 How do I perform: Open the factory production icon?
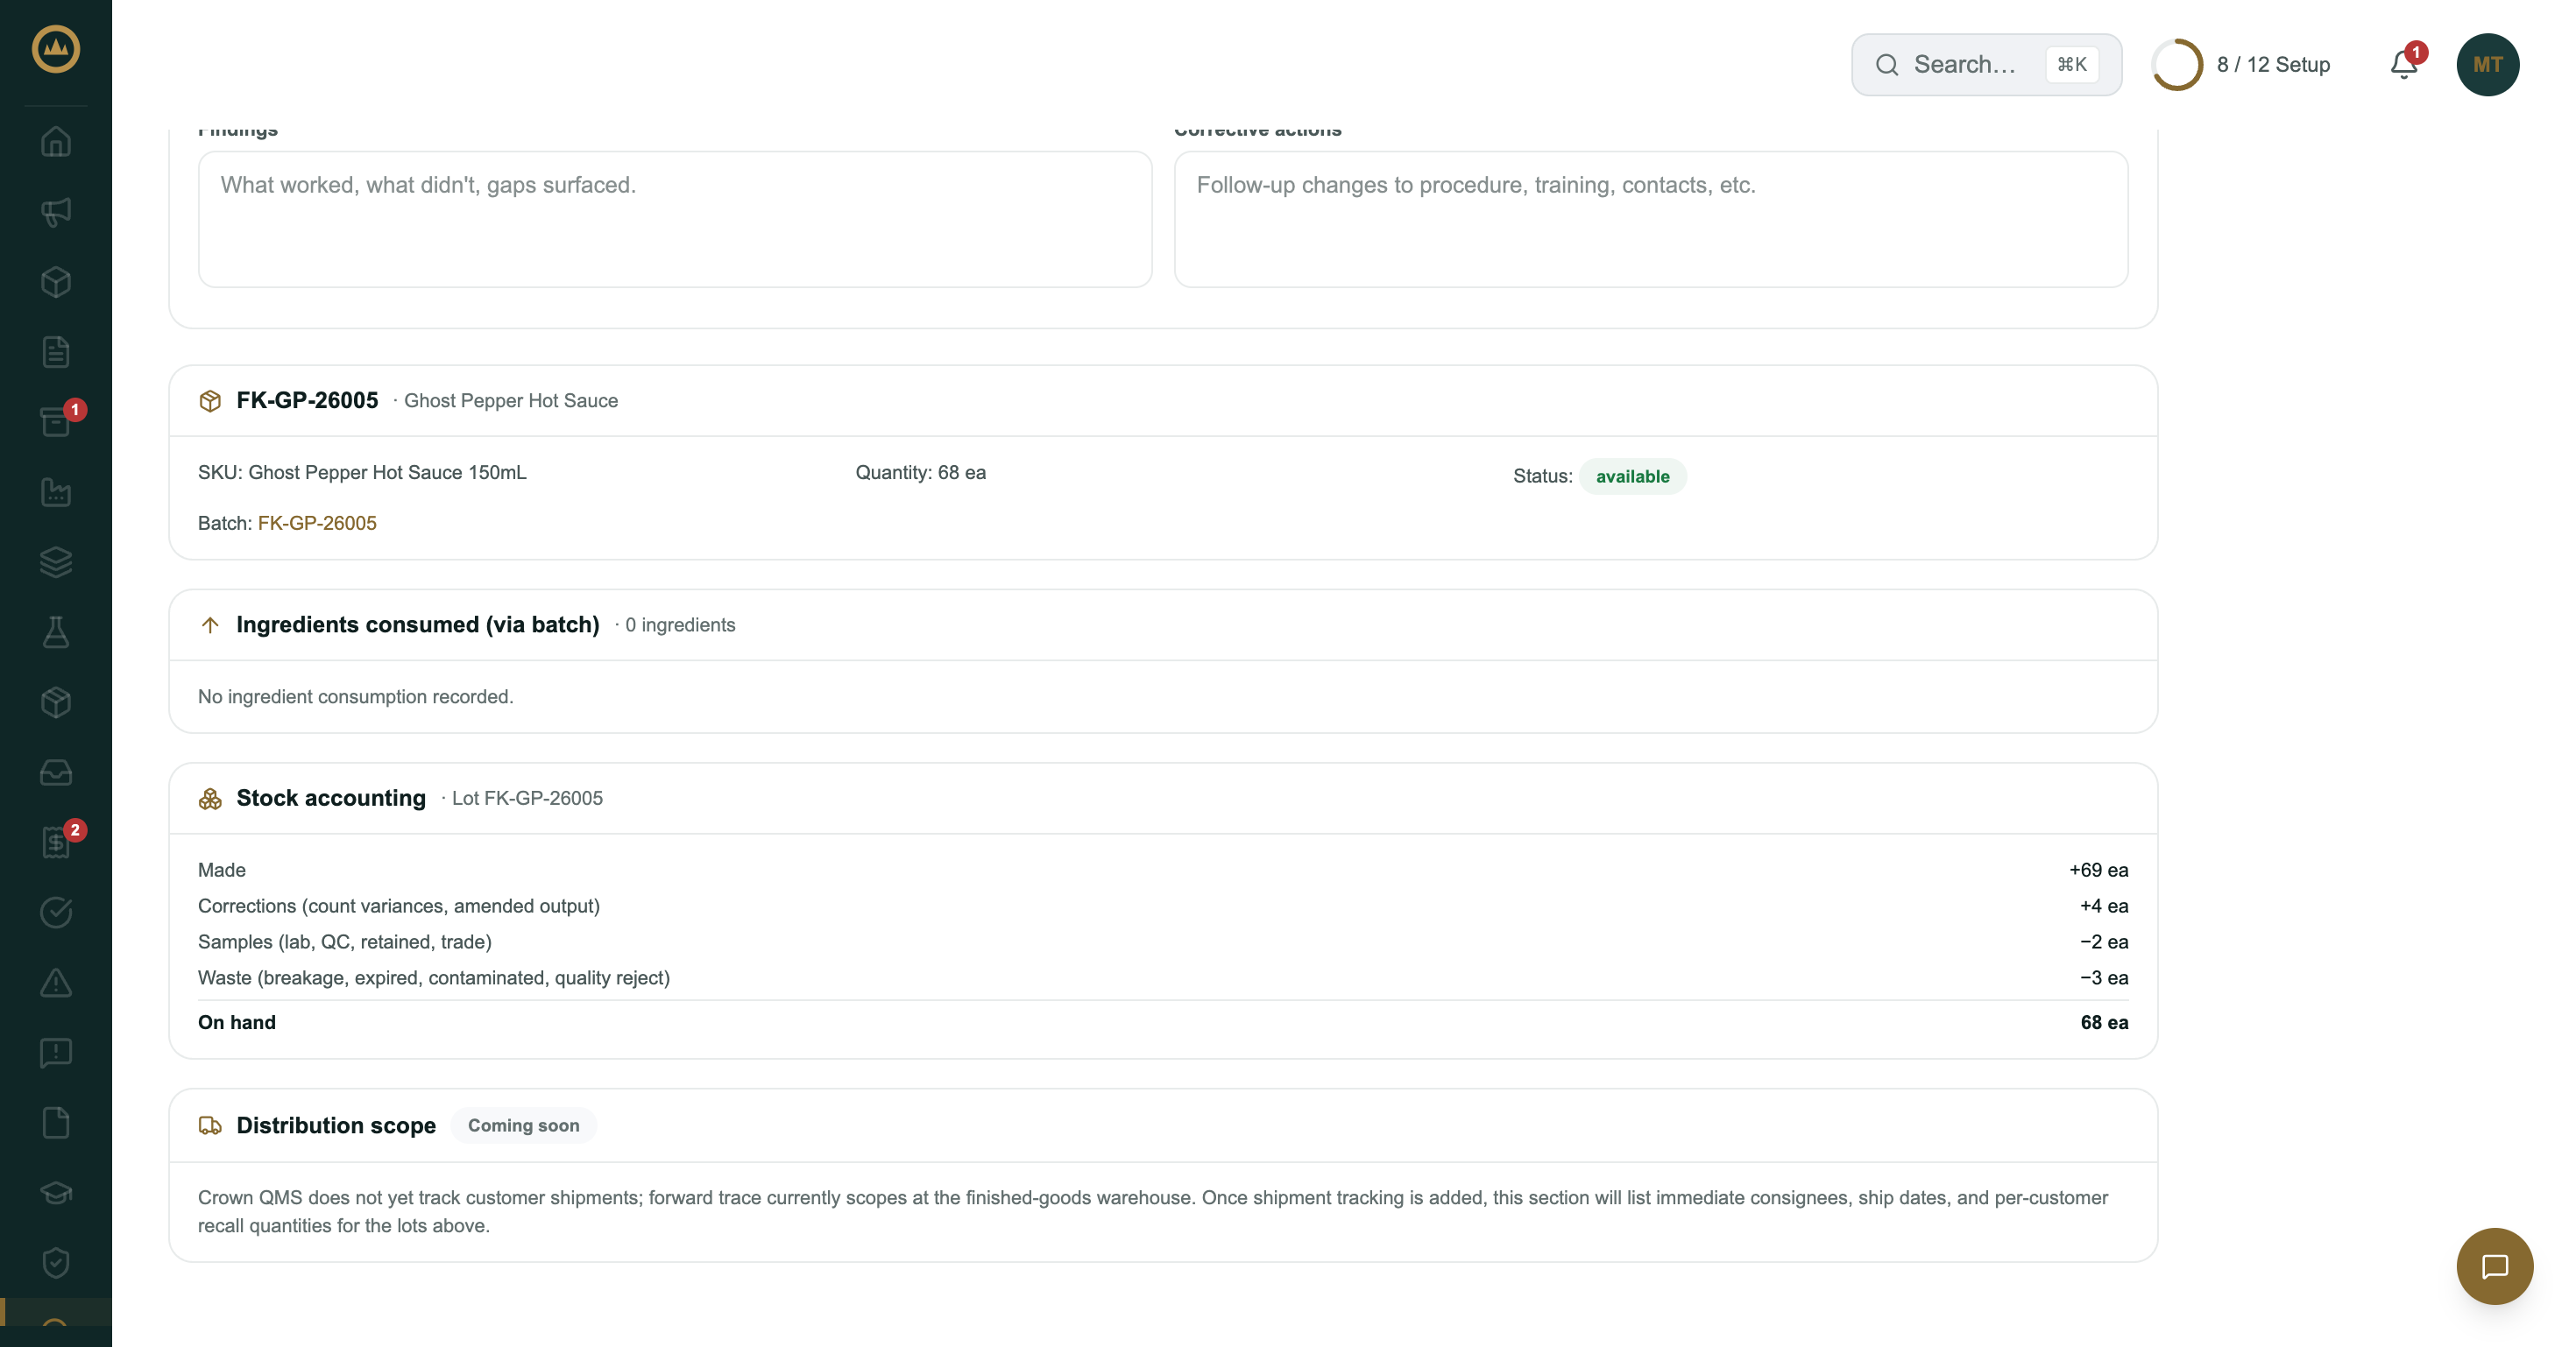pyautogui.click(x=56, y=491)
